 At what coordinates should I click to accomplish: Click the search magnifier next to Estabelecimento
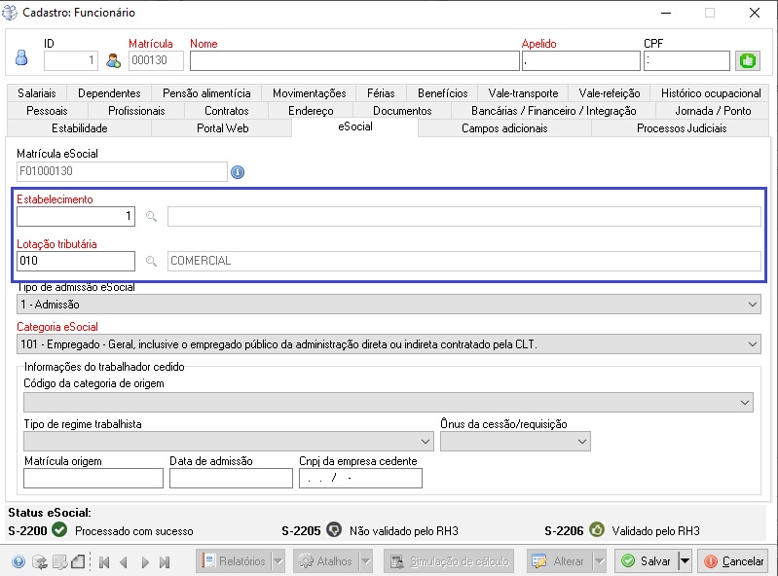pyautogui.click(x=151, y=217)
